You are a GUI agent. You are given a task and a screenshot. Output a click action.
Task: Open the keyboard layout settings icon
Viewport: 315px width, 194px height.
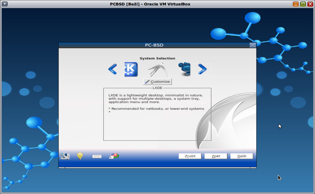tap(97, 156)
